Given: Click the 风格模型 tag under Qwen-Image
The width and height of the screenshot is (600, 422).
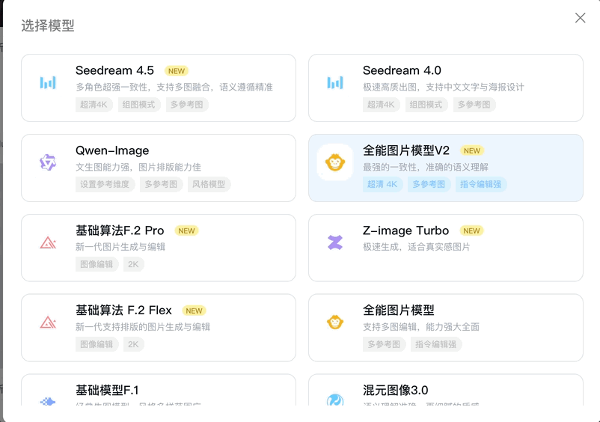Looking at the screenshot, I should pyautogui.click(x=209, y=184).
